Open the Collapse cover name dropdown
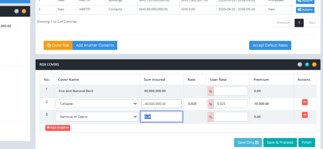The image size is (323, 149). point(97,104)
